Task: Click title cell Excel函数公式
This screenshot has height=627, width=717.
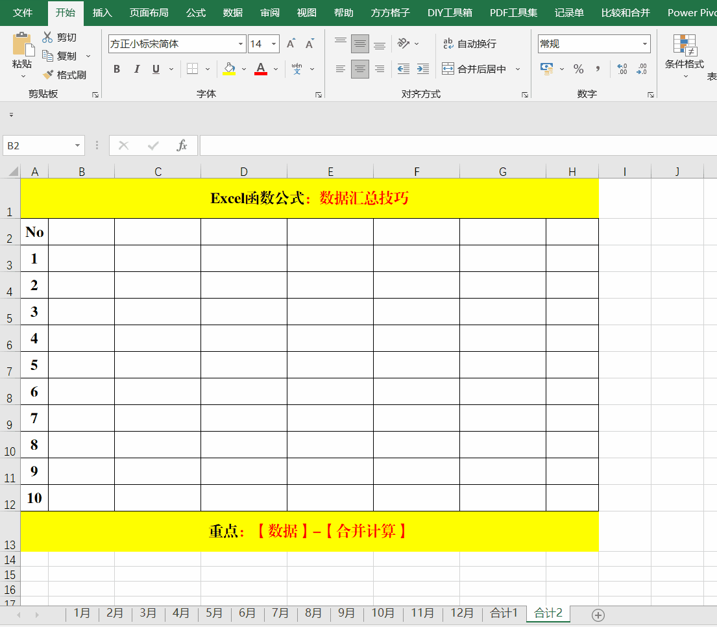Action: click(310, 198)
